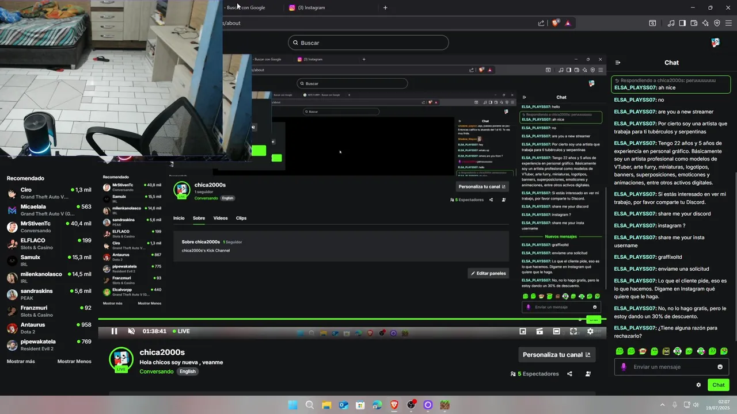Open Samulx IRL channel
Screen dimensions: 737x414
[49, 260]
